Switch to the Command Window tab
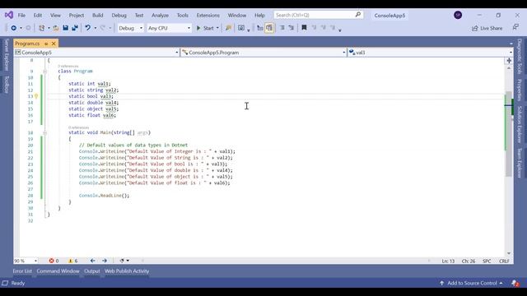Image resolution: width=527 pixels, height=296 pixels. (58, 271)
